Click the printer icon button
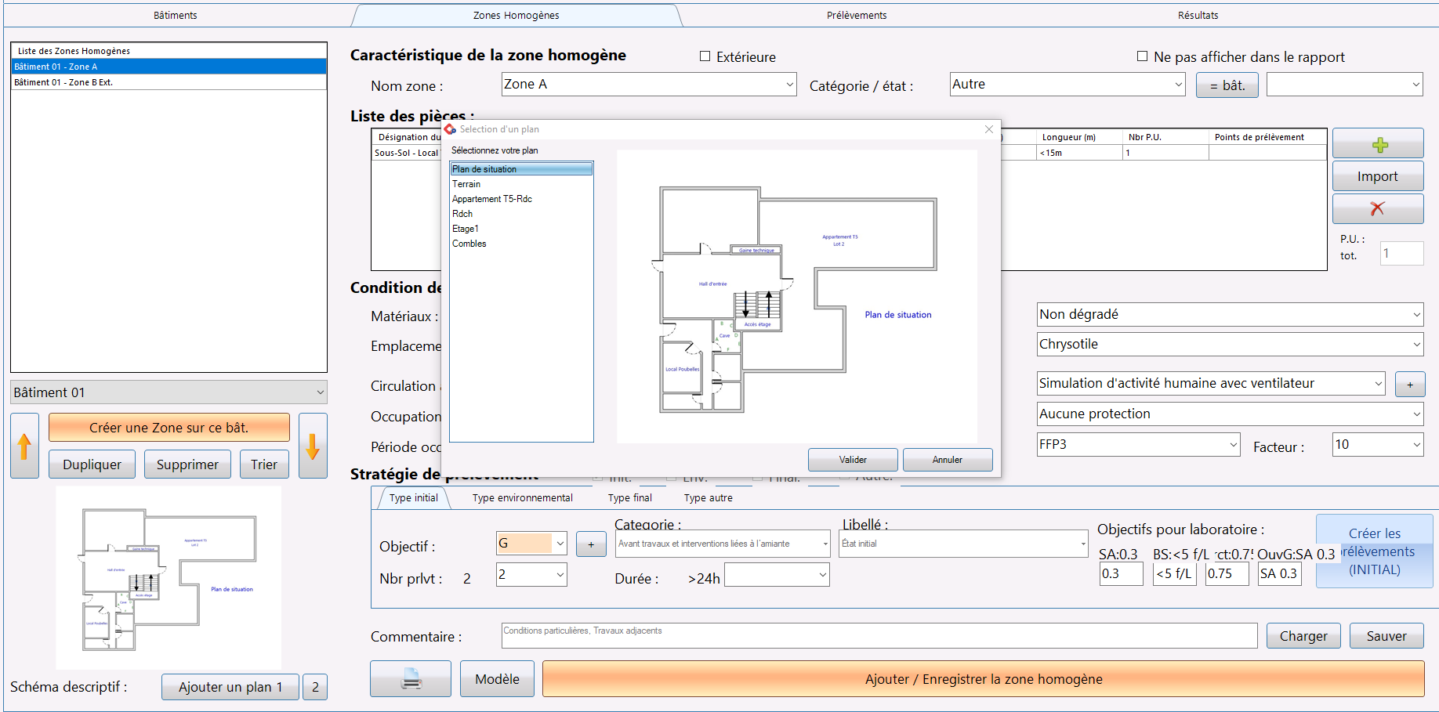Viewport: 1439px width, 712px height. [411, 678]
